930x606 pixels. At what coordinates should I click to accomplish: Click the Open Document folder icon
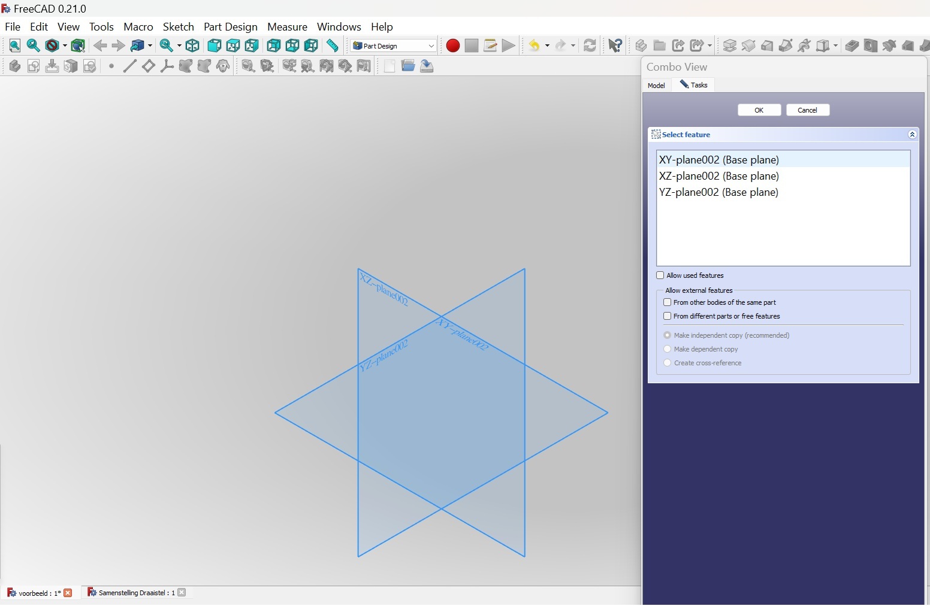pyautogui.click(x=408, y=66)
